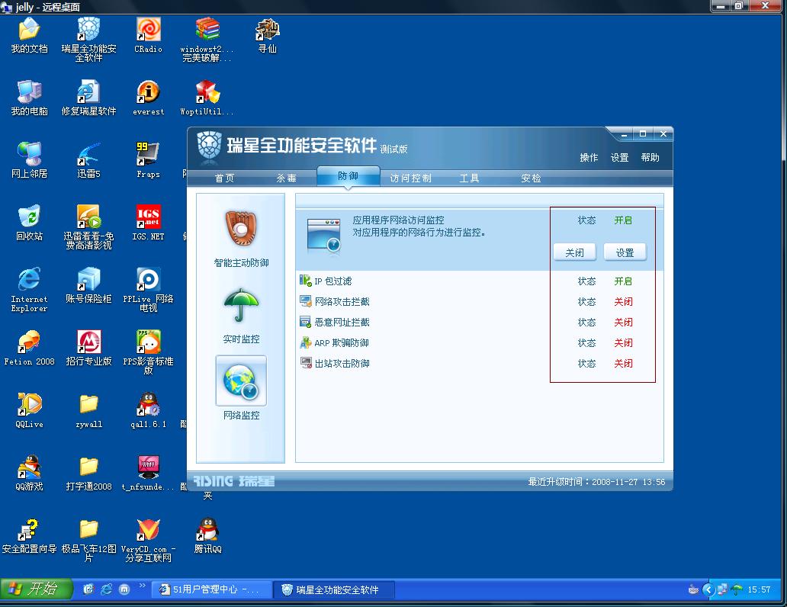
Task: Switch to the 首页 tab
Action: coord(224,178)
